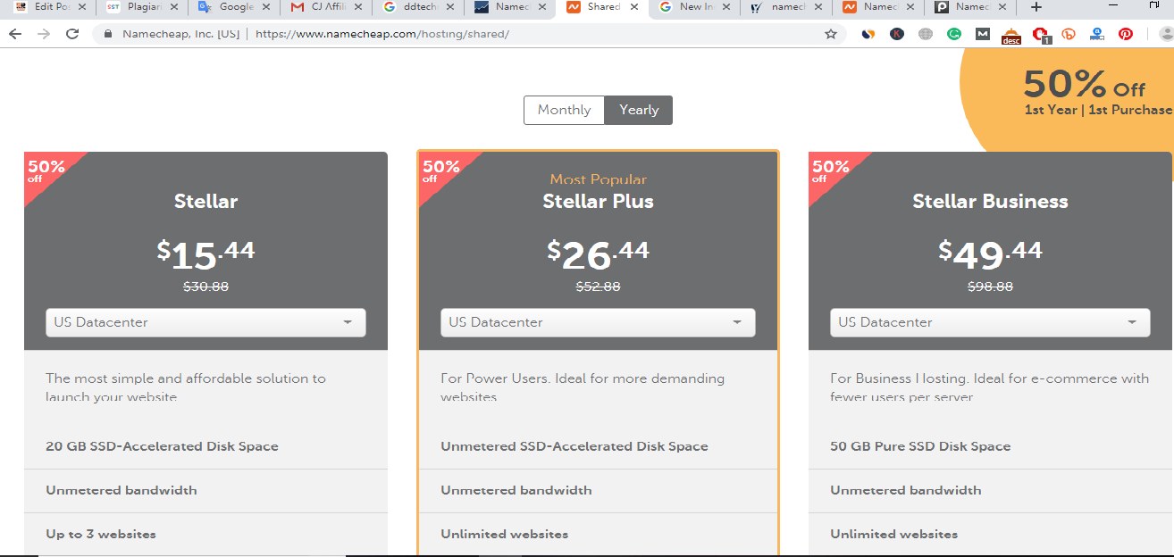Open the blue 'a' ruler extension
This screenshot has height=557, width=1174.
click(1097, 34)
